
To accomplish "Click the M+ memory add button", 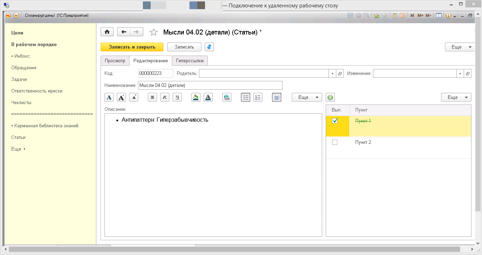I will pyautogui.click(x=420, y=15).
